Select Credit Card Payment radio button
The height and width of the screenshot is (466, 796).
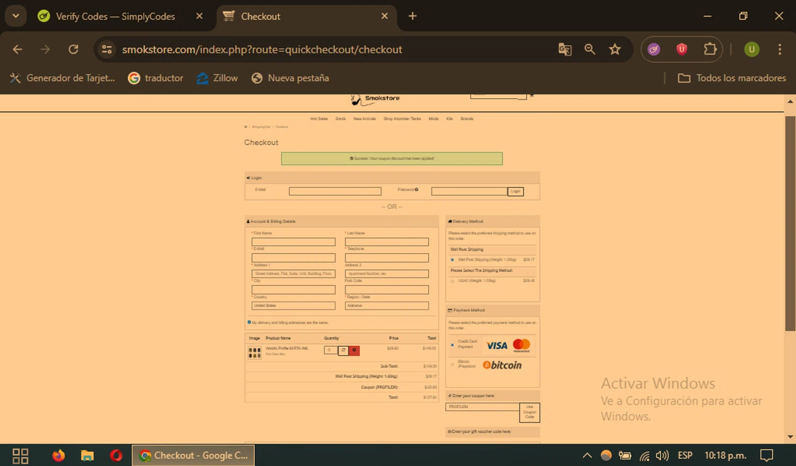[x=452, y=345]
